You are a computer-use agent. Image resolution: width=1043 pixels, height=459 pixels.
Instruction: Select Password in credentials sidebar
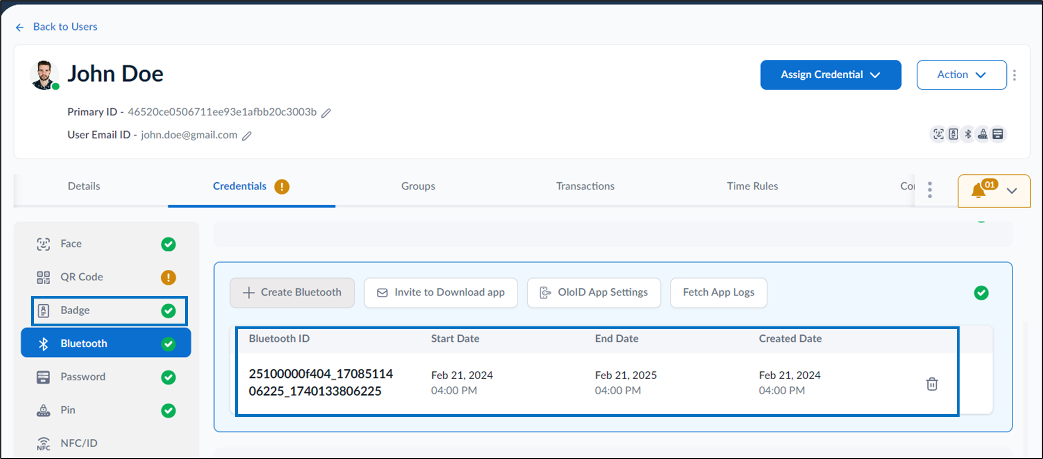(x=106, y=377)
